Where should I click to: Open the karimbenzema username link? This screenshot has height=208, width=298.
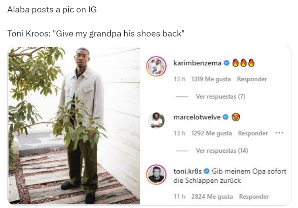pos(197,63)
